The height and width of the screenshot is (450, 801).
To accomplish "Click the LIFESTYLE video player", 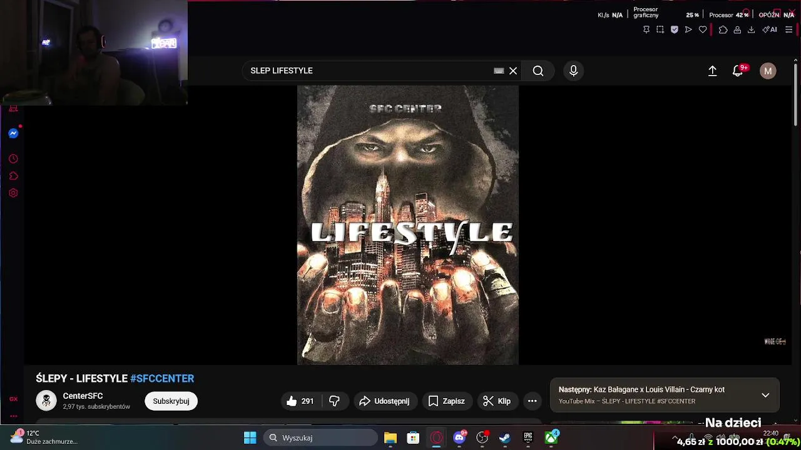I will click(408, 225).
